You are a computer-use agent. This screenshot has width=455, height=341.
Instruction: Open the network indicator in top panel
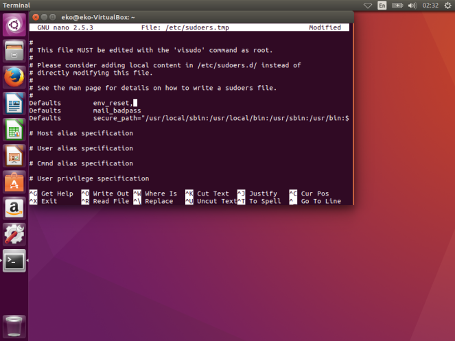(368, 5)
